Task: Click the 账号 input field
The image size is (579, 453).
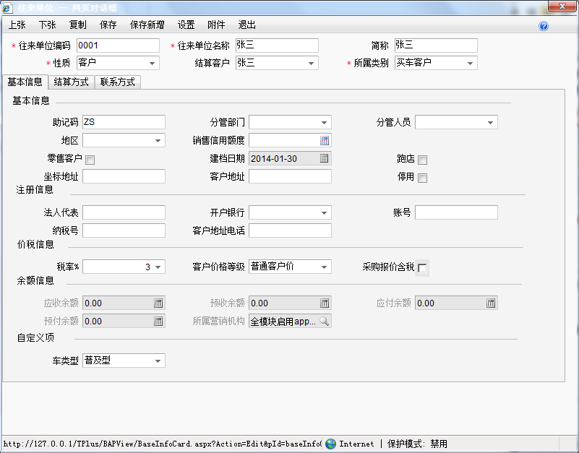Action: tap(456, 212)
